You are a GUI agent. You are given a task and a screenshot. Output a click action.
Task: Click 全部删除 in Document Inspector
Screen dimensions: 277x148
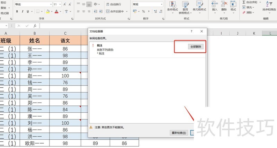[x=196, y=47]
